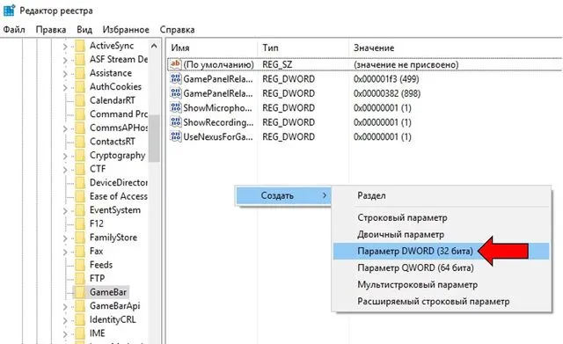Click the CalendarRT folder icon
Screen dimensions: 563x344
80,100
